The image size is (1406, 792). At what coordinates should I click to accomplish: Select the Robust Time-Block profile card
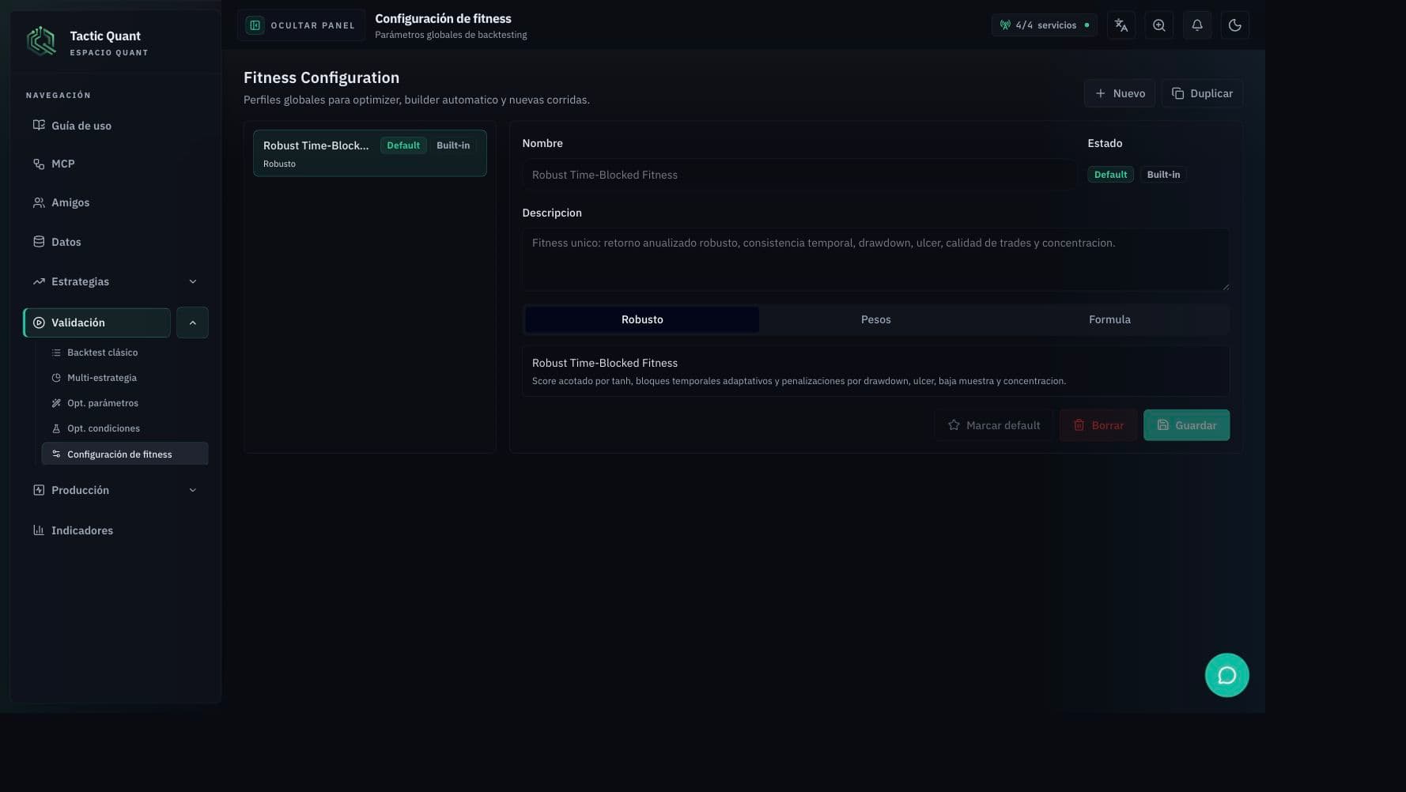pos(369,153)
